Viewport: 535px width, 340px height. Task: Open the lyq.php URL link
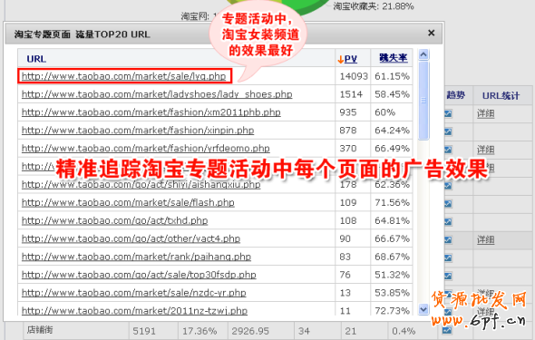(x=124, y=76)
